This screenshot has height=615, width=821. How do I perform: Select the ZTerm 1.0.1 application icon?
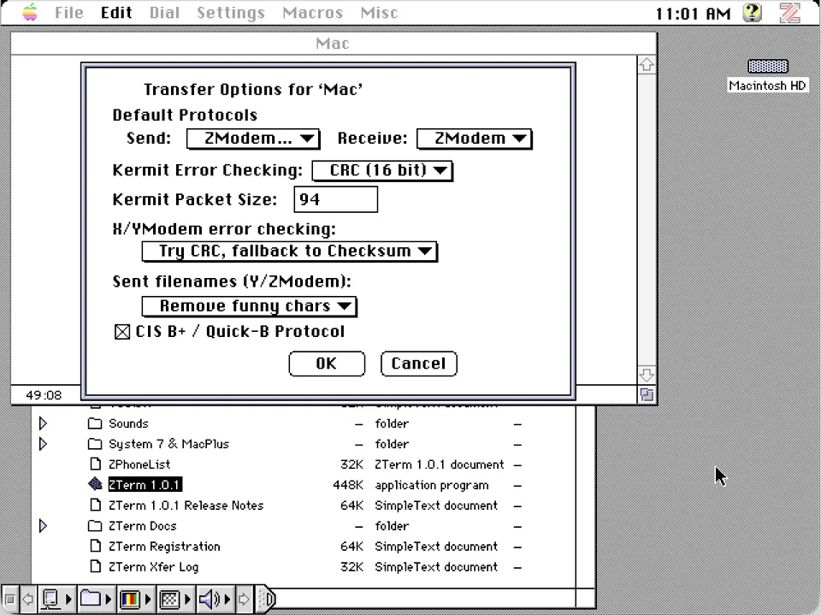[x=144, y=485]
